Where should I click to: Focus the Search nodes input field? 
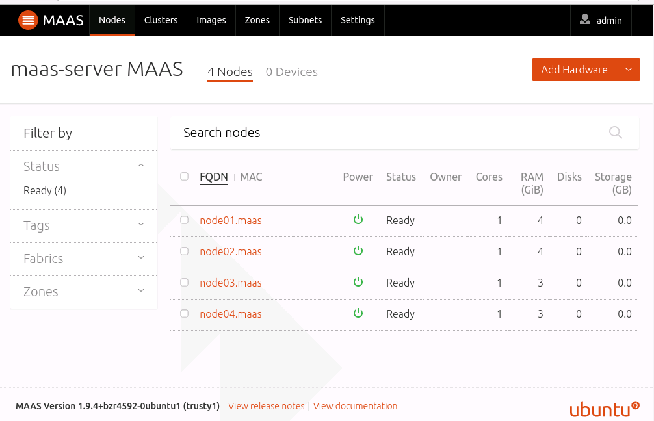390,133
